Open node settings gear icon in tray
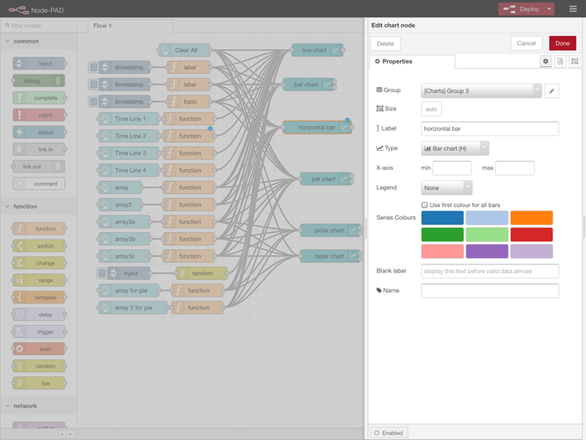The width and height of the screenshot is (586, 440). (x=546, y=61)
